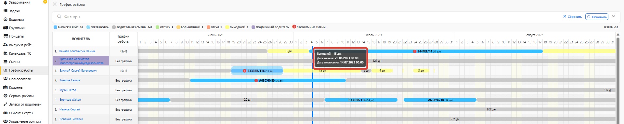This screenshot has height=124, width=624.
Task: Open the Задачи menu item
Action: pyautogui.click(x=15, y=11)
